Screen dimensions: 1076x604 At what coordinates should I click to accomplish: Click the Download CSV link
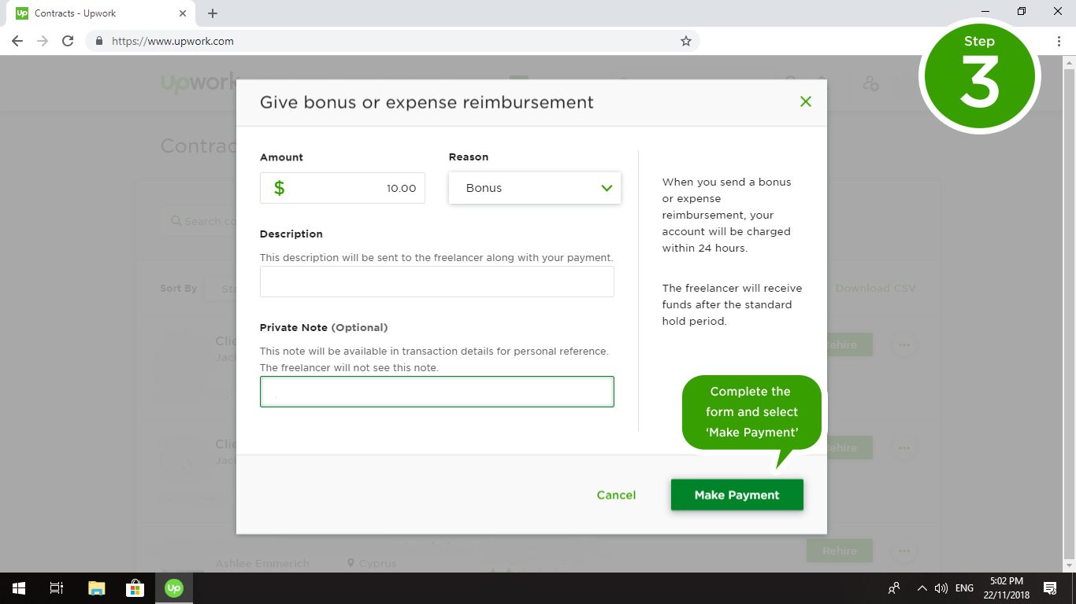875,288
